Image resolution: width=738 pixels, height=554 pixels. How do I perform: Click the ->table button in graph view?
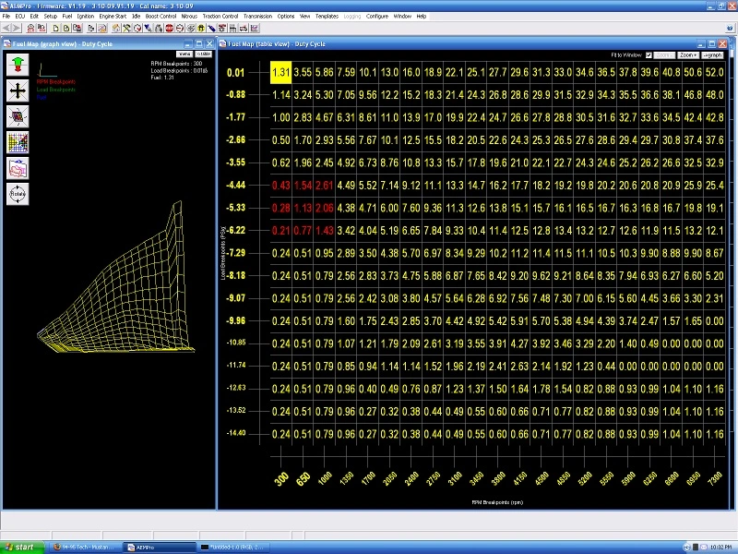pyautogui.click(x=203, y=54)
